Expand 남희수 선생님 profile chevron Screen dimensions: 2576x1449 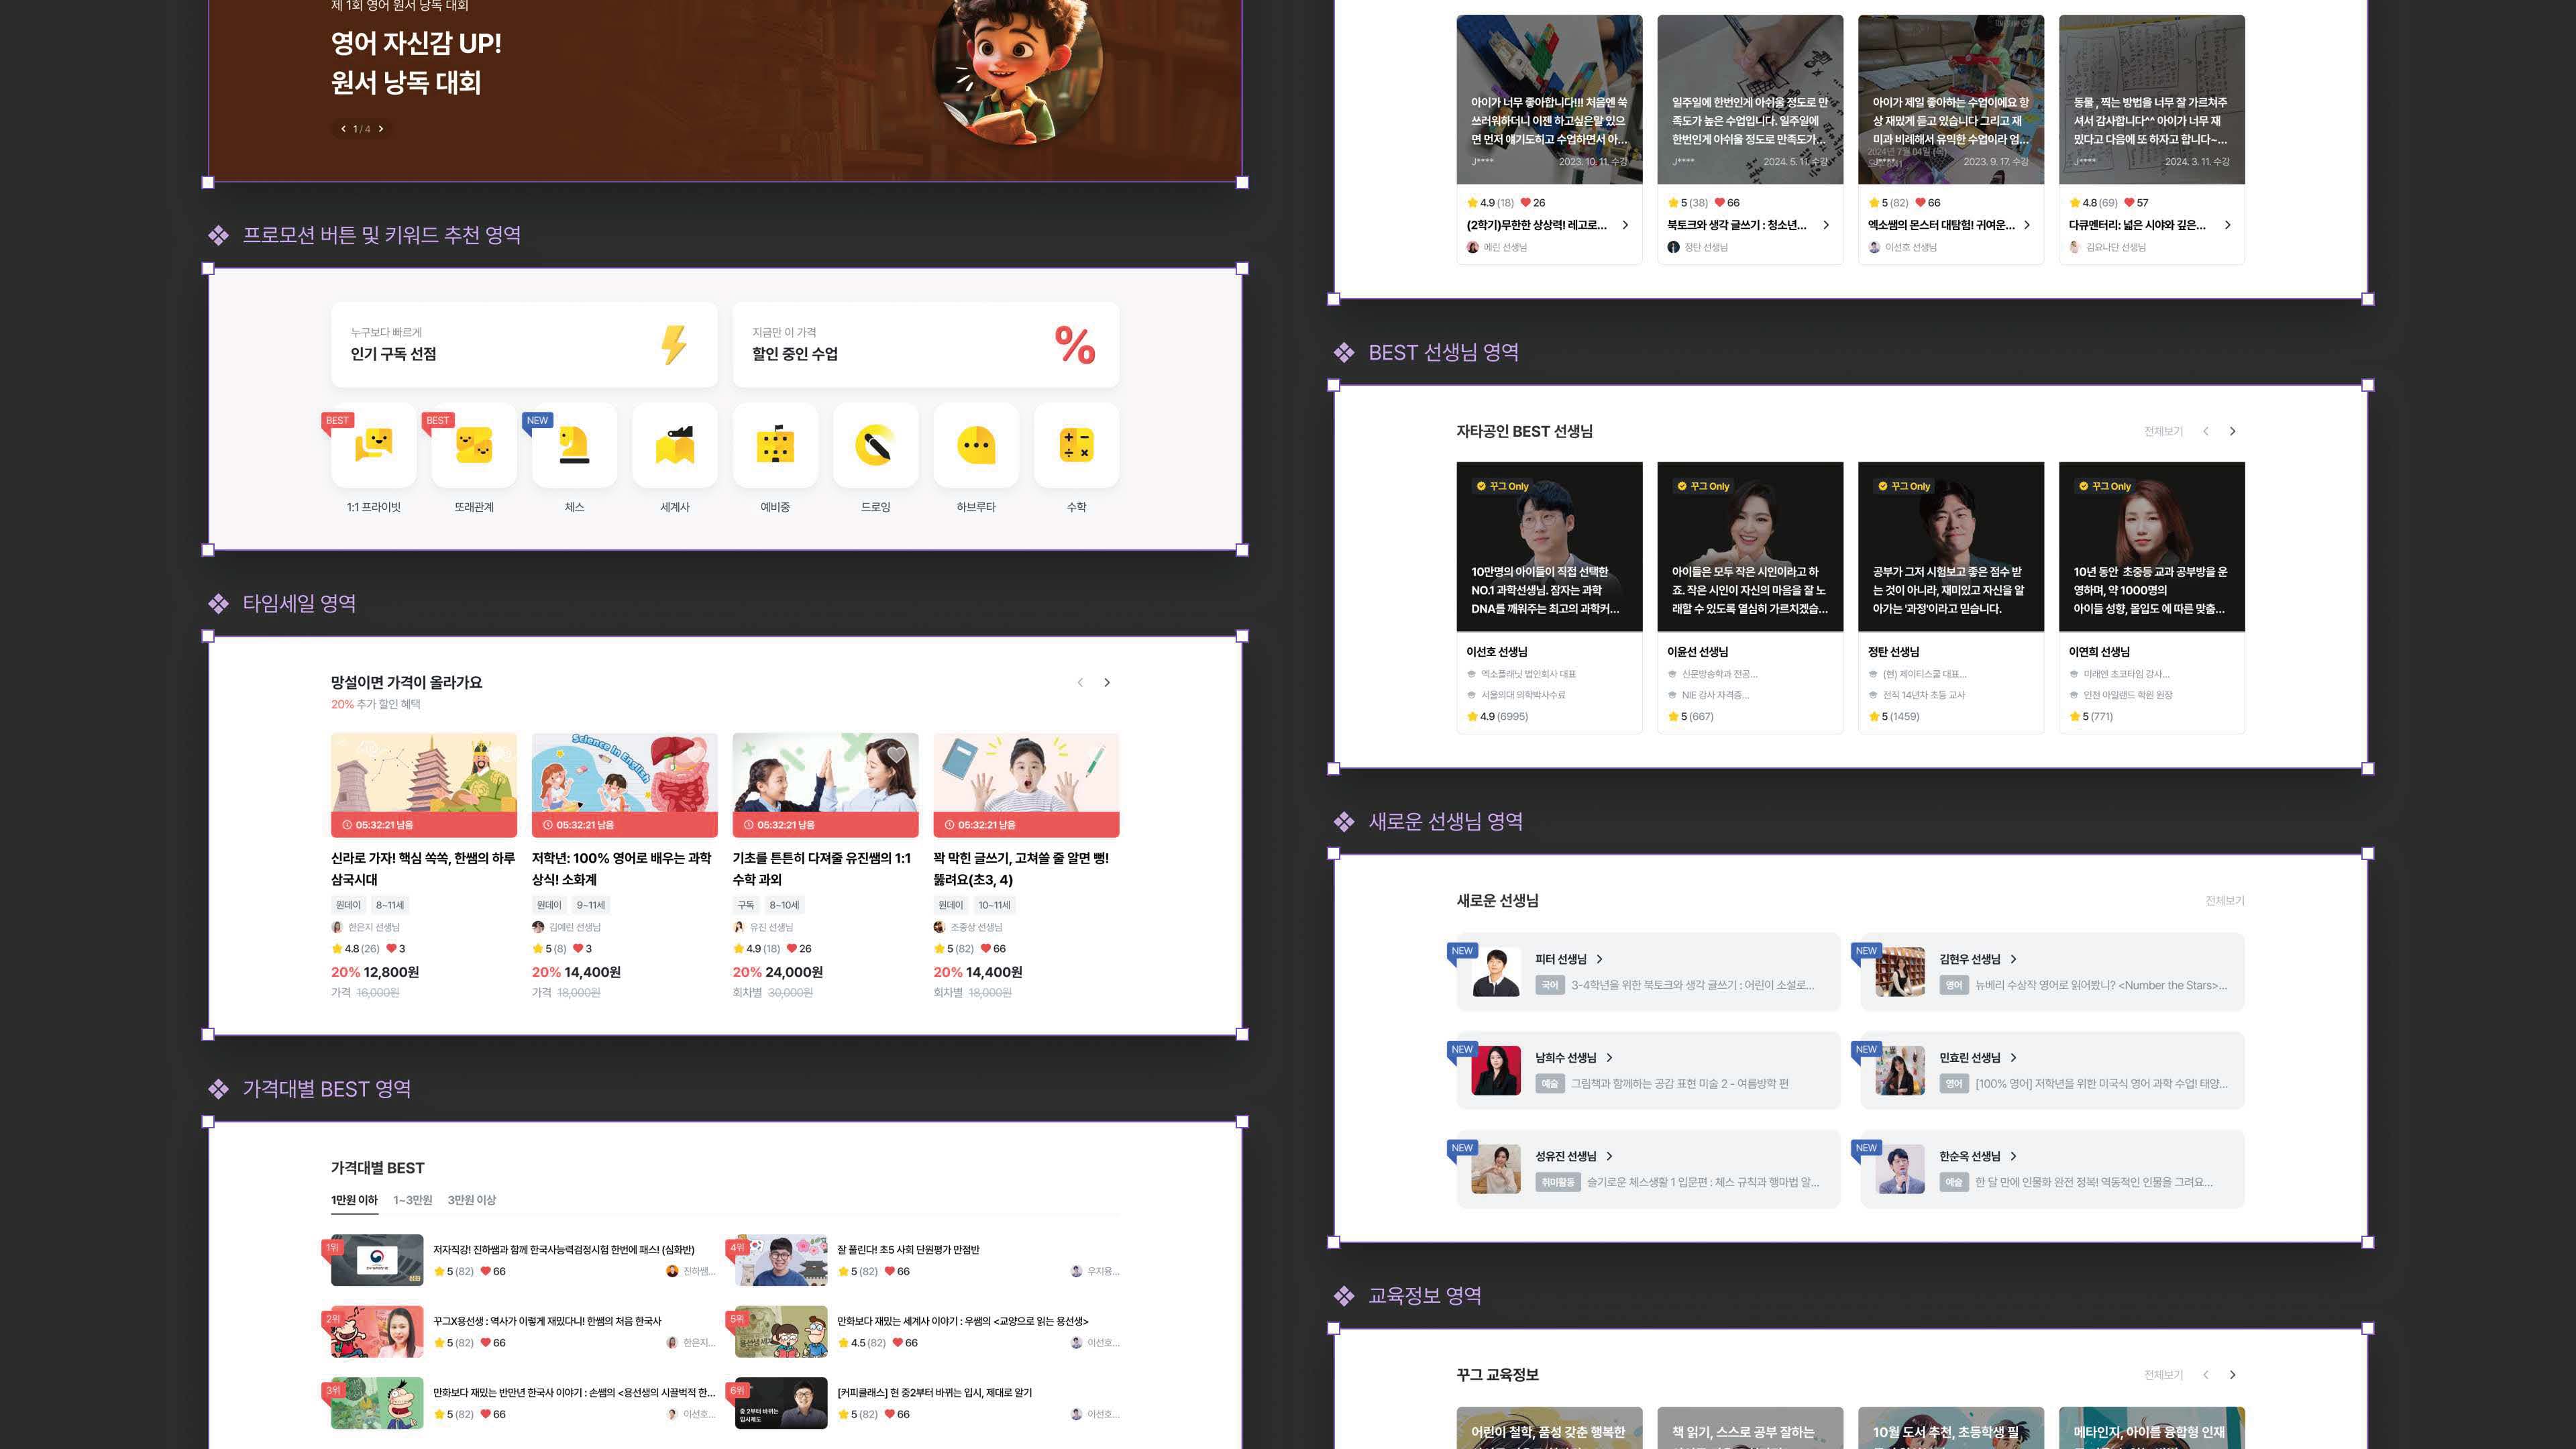pyautogui.click(x=1609, y=1058)
